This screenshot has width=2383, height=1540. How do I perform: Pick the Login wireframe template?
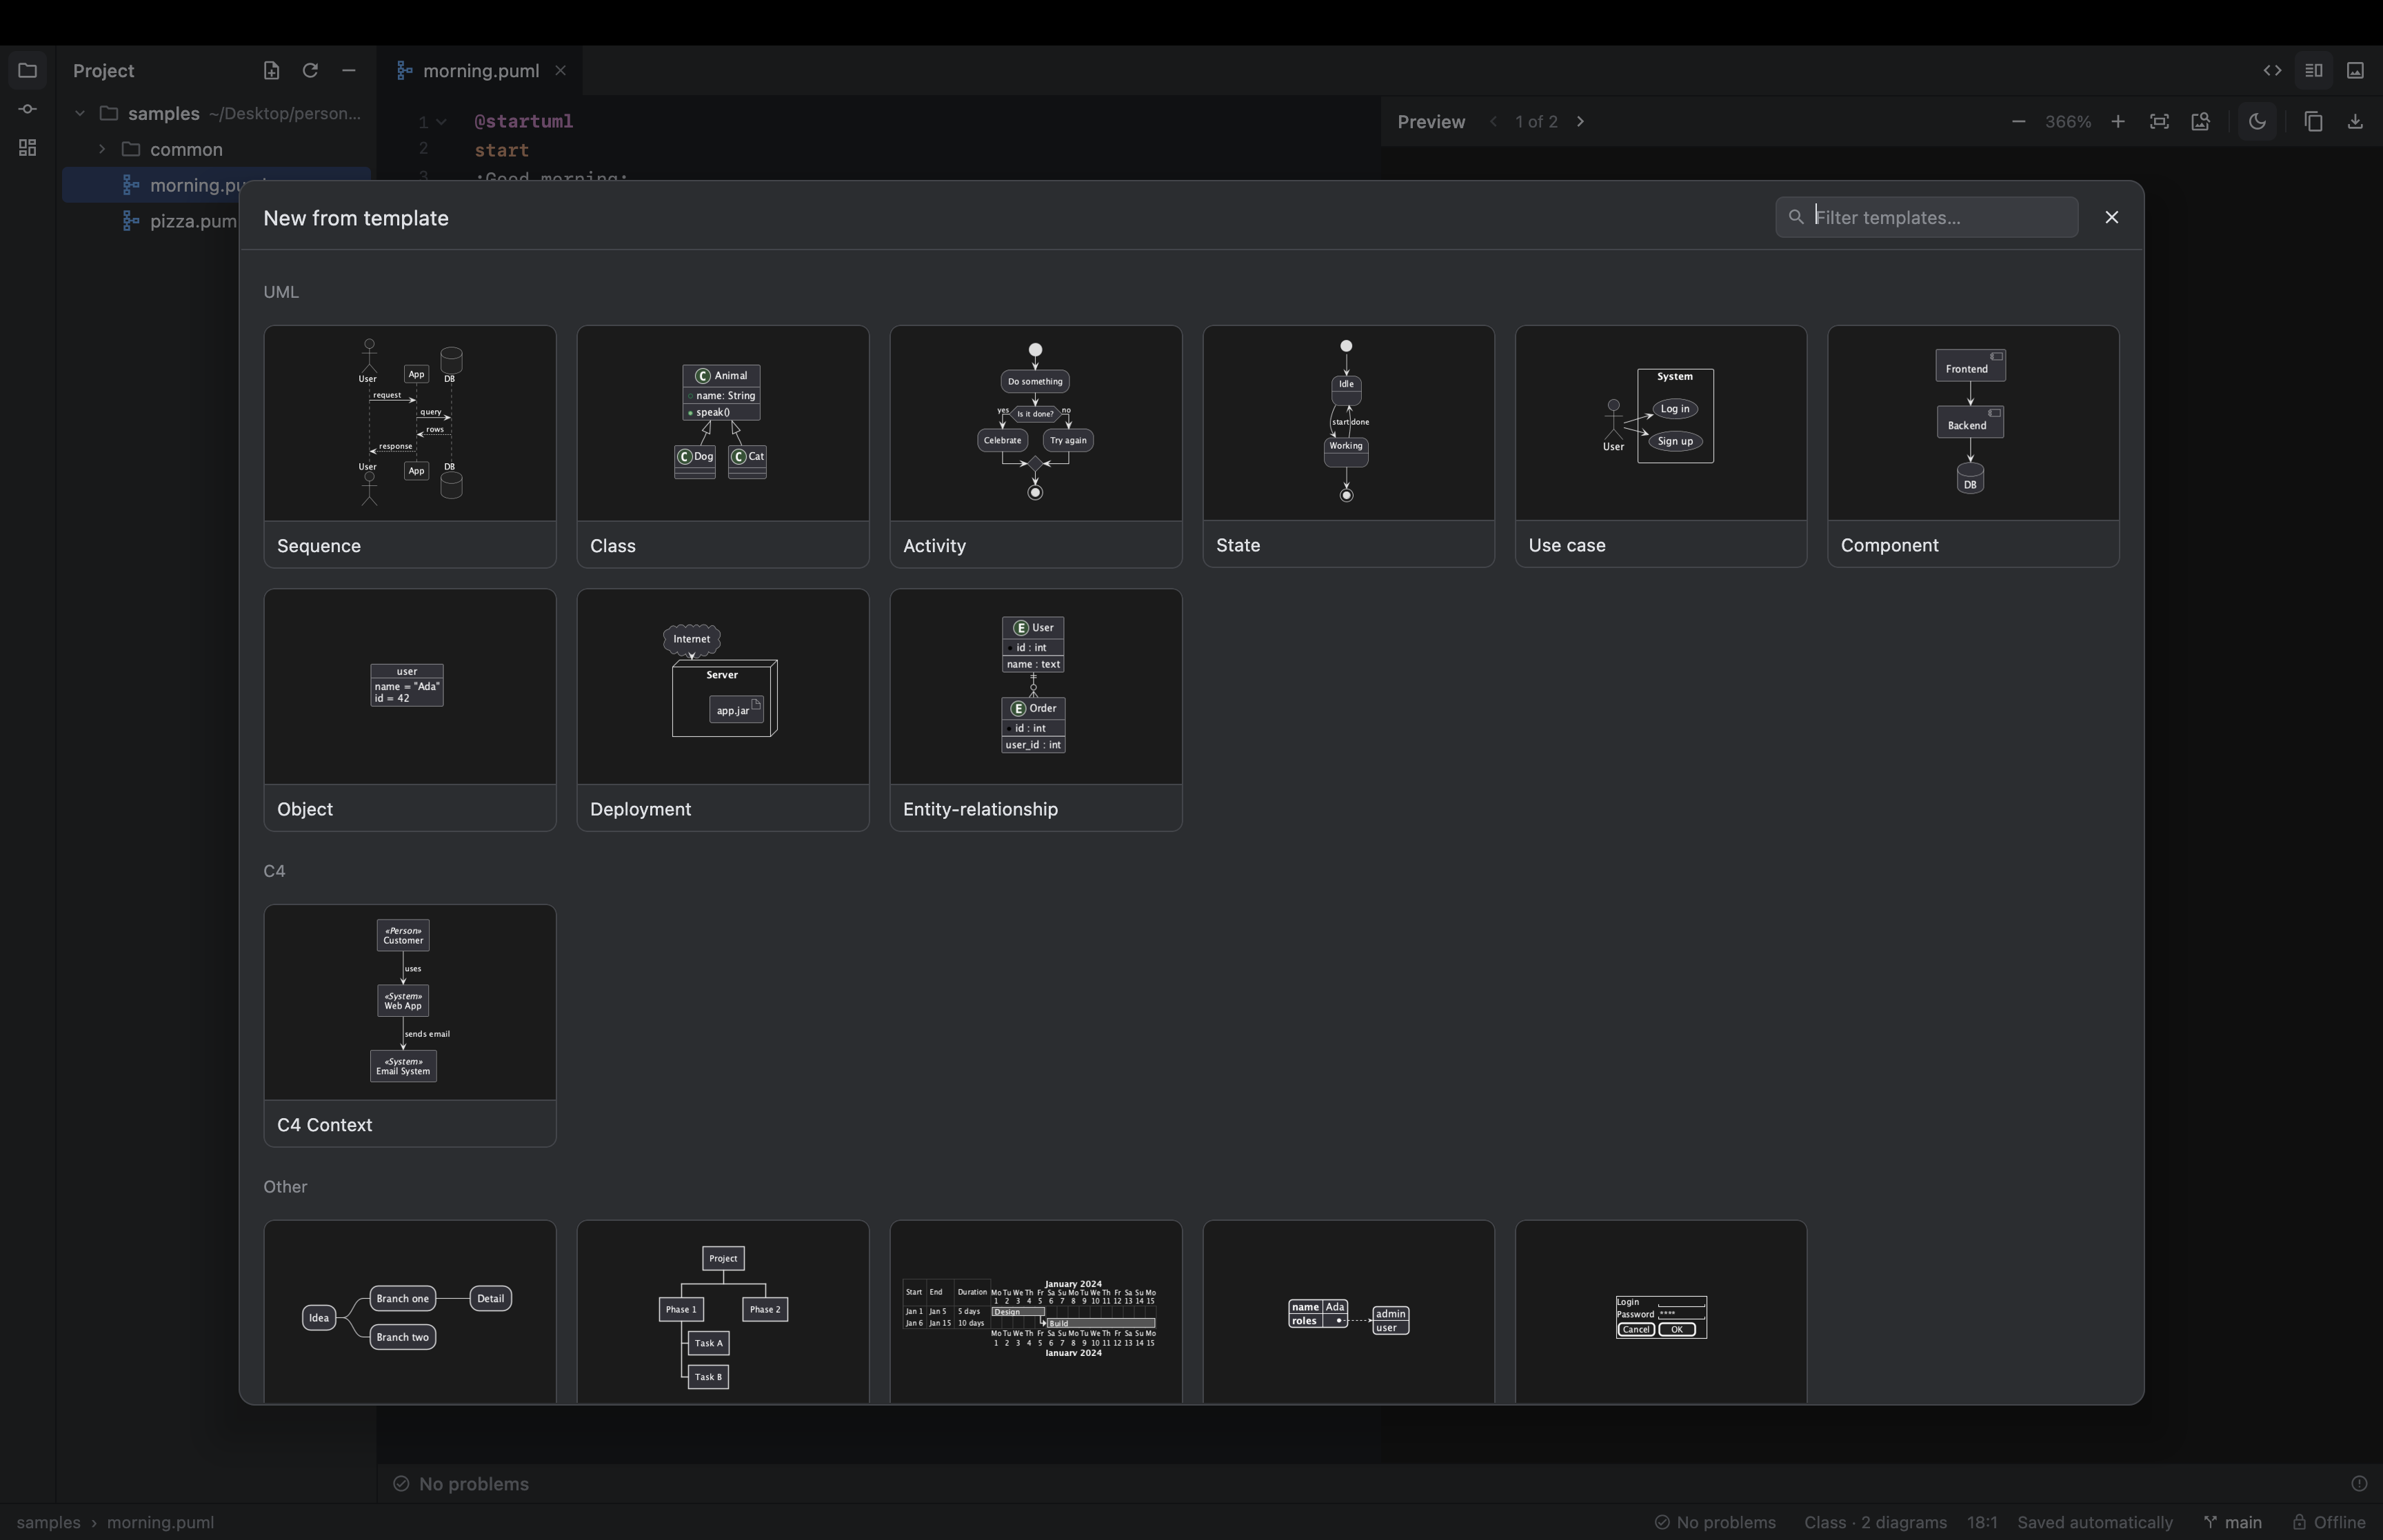tap(1660, 1311)
